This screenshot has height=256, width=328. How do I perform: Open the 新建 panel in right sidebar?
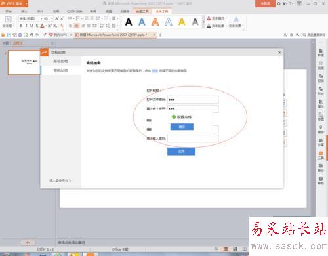click(x=321, y=53)
